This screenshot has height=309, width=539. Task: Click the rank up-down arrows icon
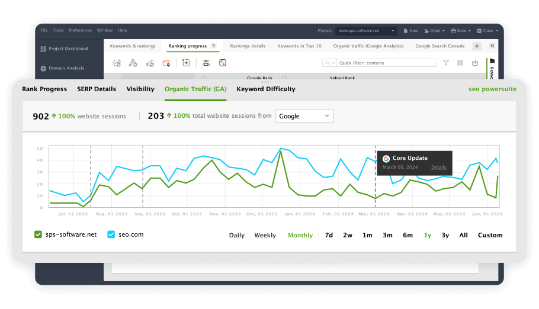(x=223, y=63)
